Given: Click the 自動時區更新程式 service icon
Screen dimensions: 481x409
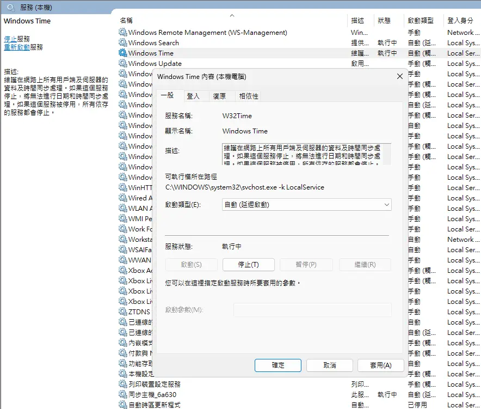Looking at the screenshot, I should click(122, 405).
